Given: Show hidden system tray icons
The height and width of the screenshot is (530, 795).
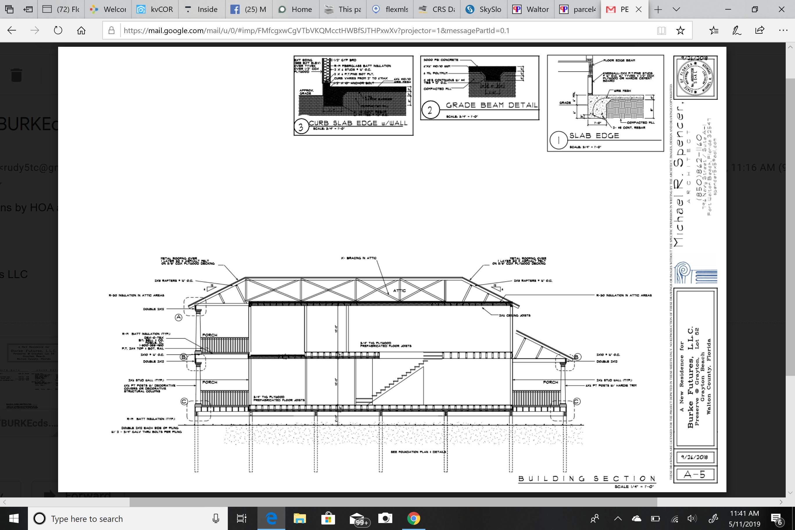Looking at the screenshot, I should click(x=618, y=518).
